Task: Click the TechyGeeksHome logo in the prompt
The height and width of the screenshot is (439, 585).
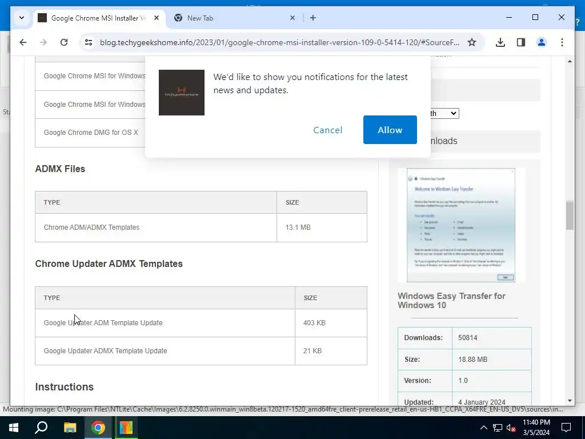Action: [x=181, y=93]
